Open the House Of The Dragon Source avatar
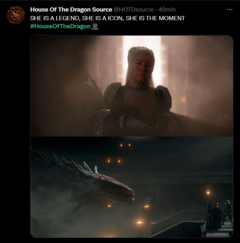This screenshot has width=240, height=243. [16, 15]
